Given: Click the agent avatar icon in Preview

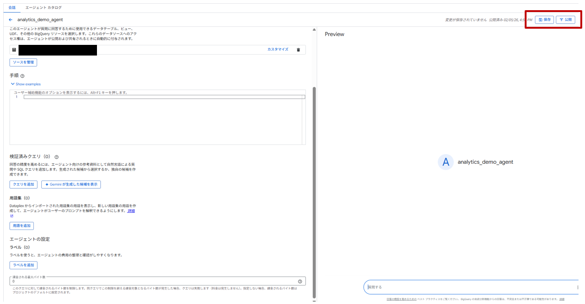Looking at the screenshot, I should click(x=446, y=162).
